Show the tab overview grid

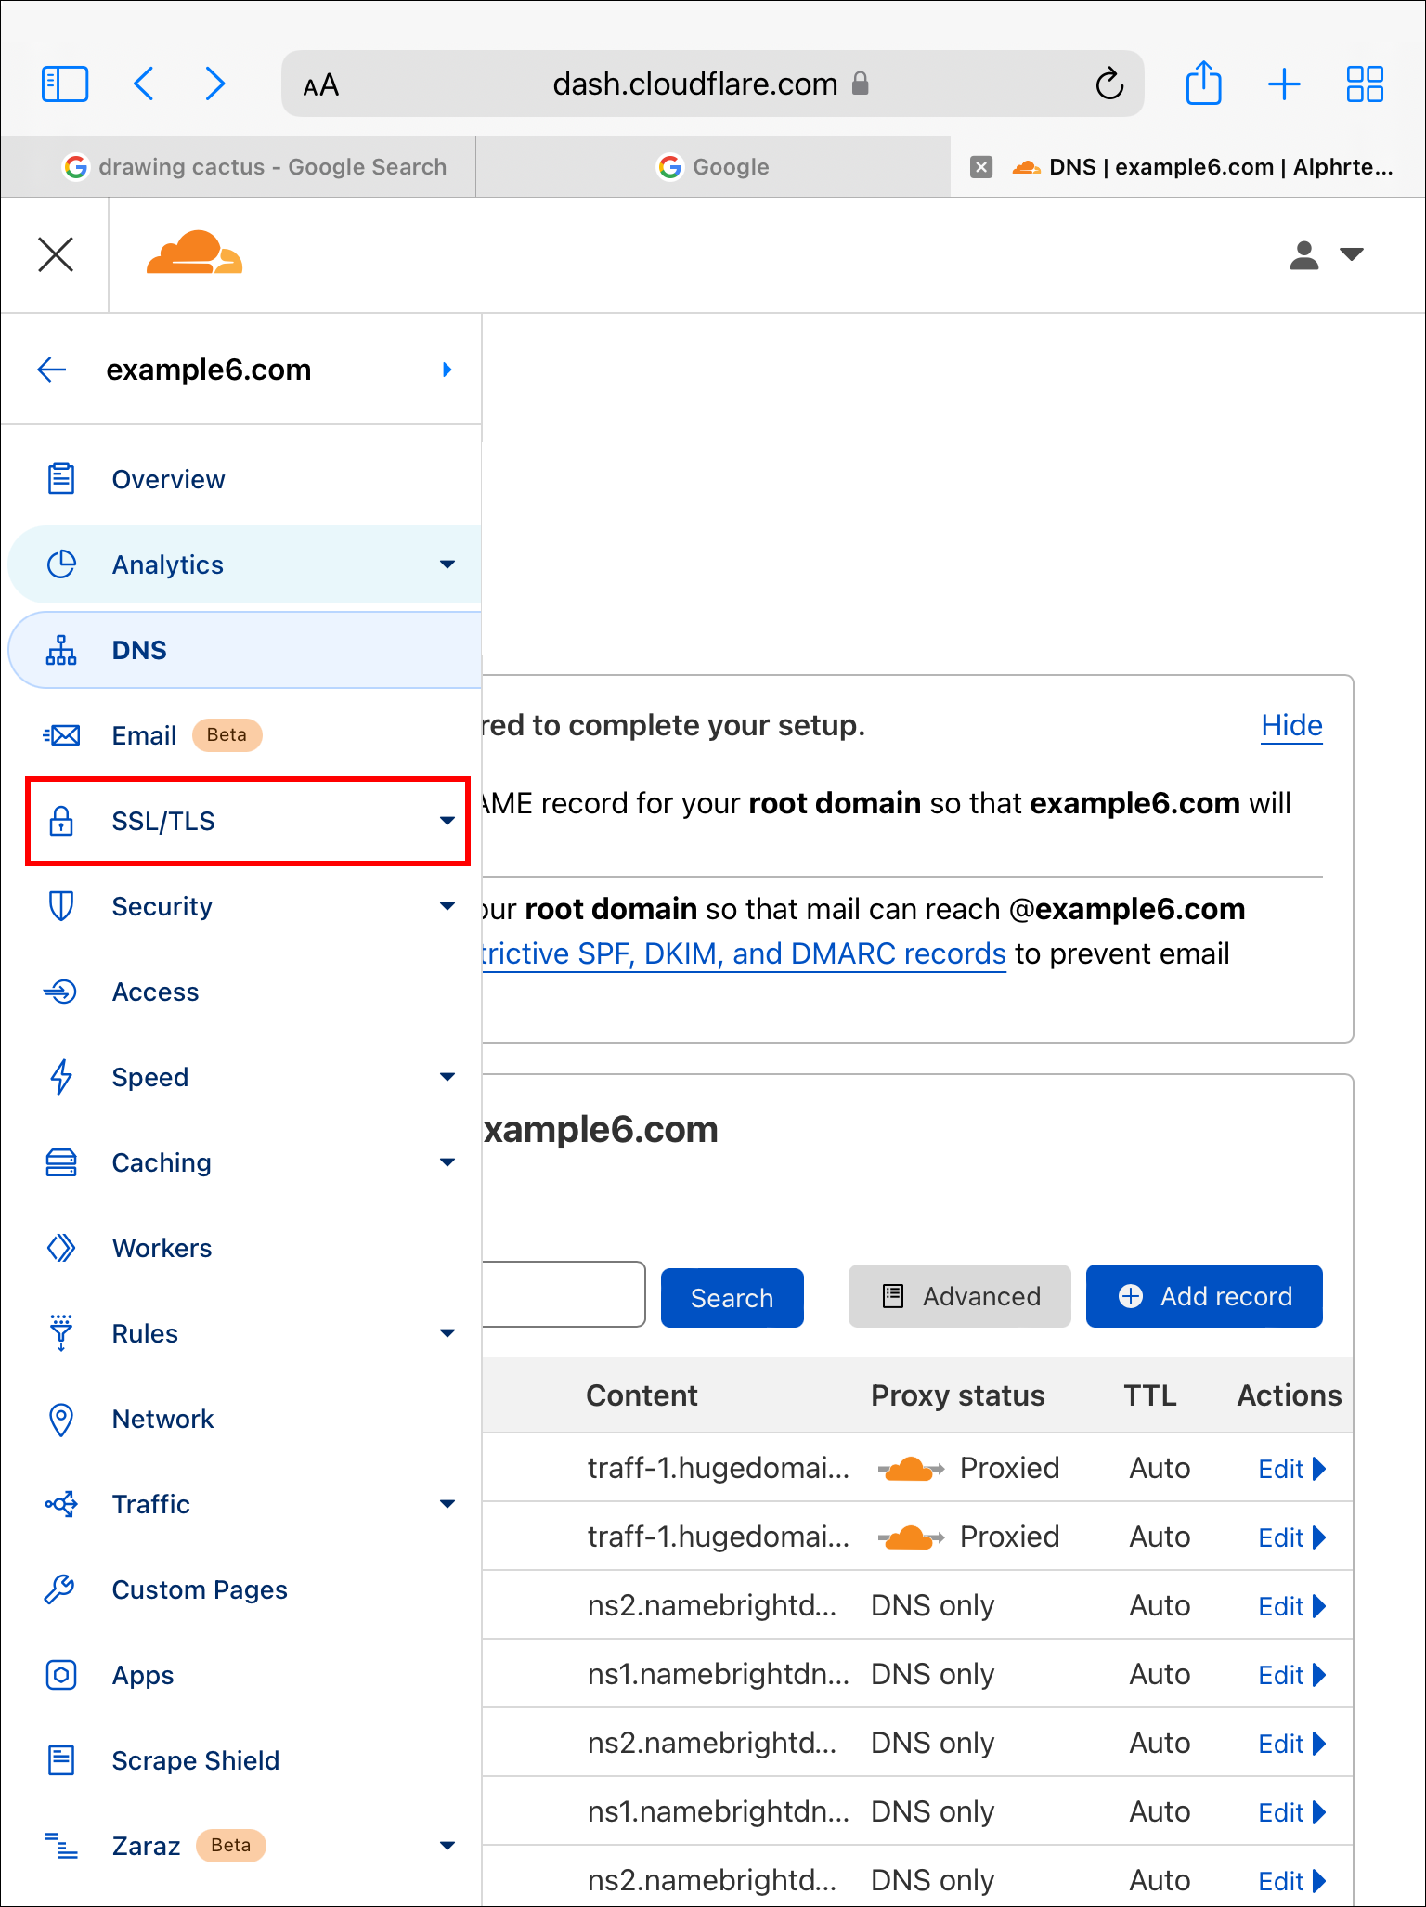[x=1365, y=84]
